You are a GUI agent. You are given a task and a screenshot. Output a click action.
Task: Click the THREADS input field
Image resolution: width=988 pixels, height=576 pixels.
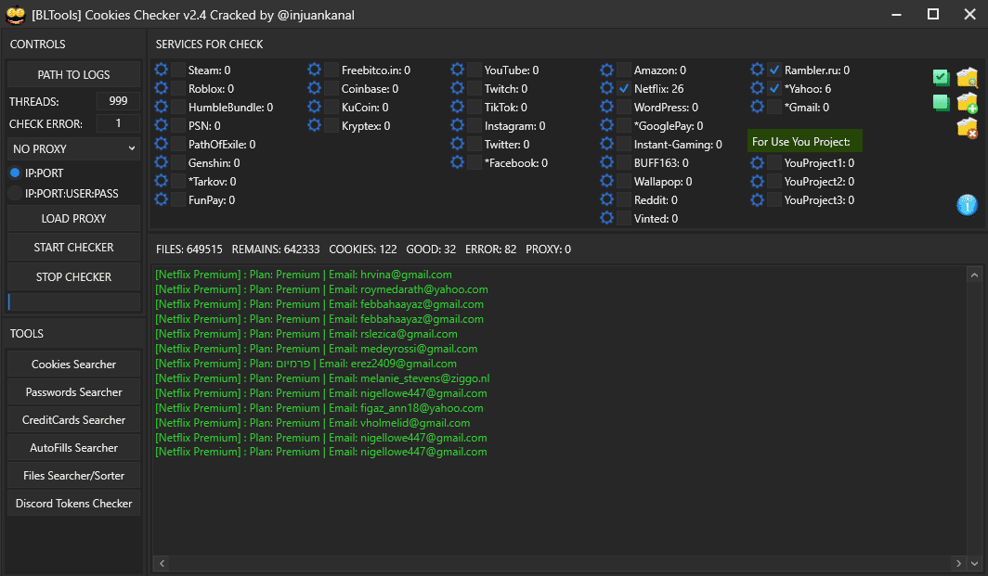pos(118,101)
